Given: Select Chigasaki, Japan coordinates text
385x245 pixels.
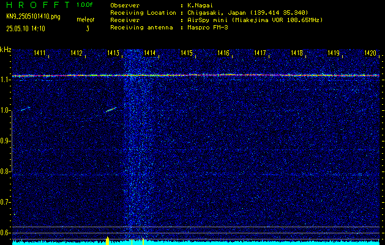Looking at the screenshot, I should (248, 13).
